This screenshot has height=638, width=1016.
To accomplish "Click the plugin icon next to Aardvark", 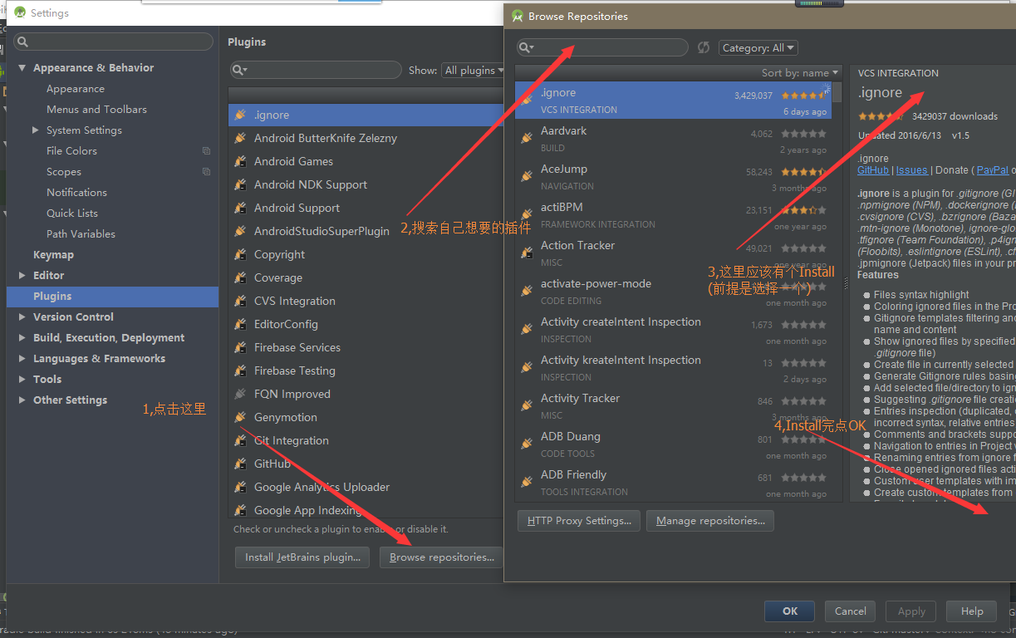I will click(x=526, y=138).
